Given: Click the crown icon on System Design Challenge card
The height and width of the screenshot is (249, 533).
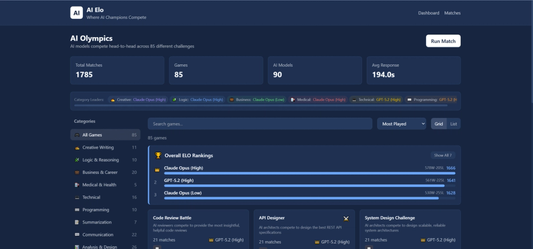Looking at the screenshot, I should tap(423, 240).
